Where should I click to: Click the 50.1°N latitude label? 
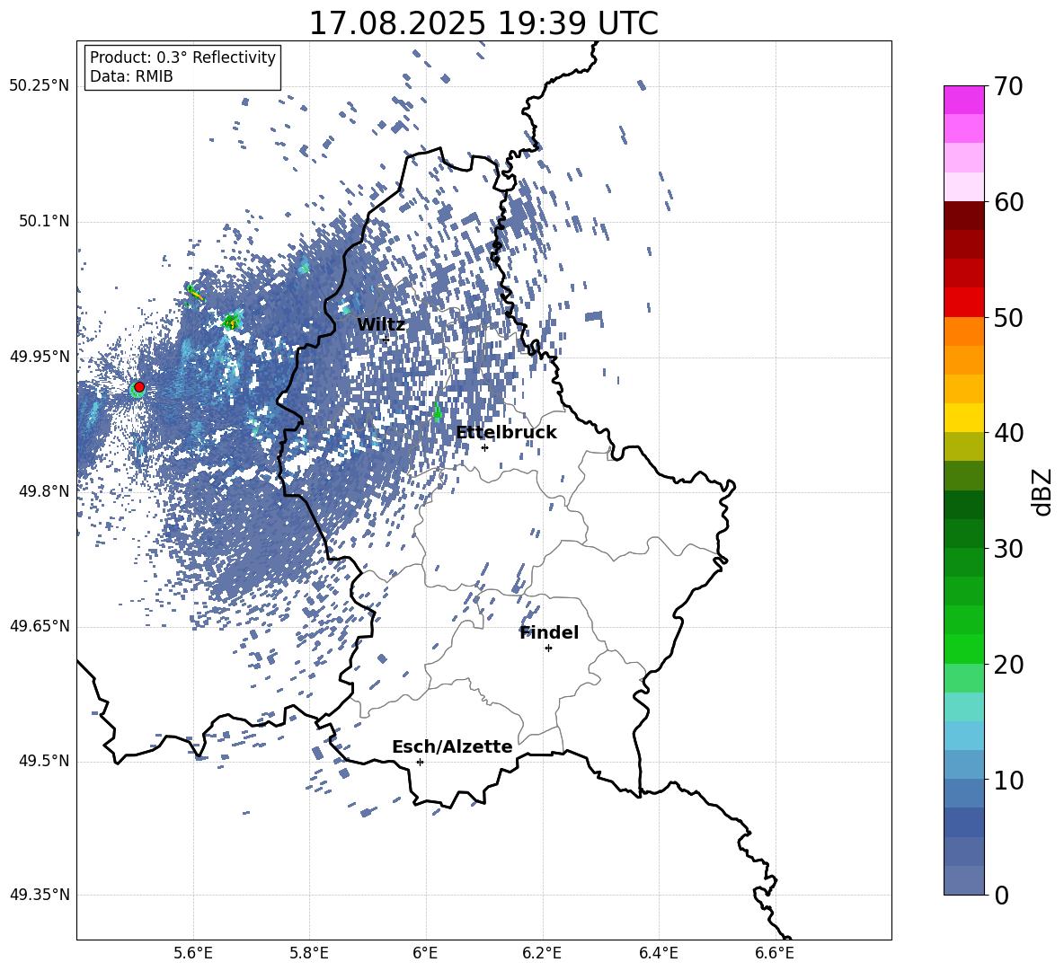tap(44, 222)
